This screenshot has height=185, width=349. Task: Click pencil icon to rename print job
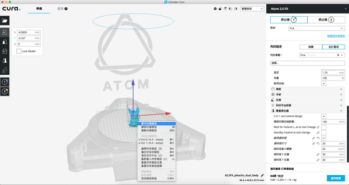click(x=262, y=175)
